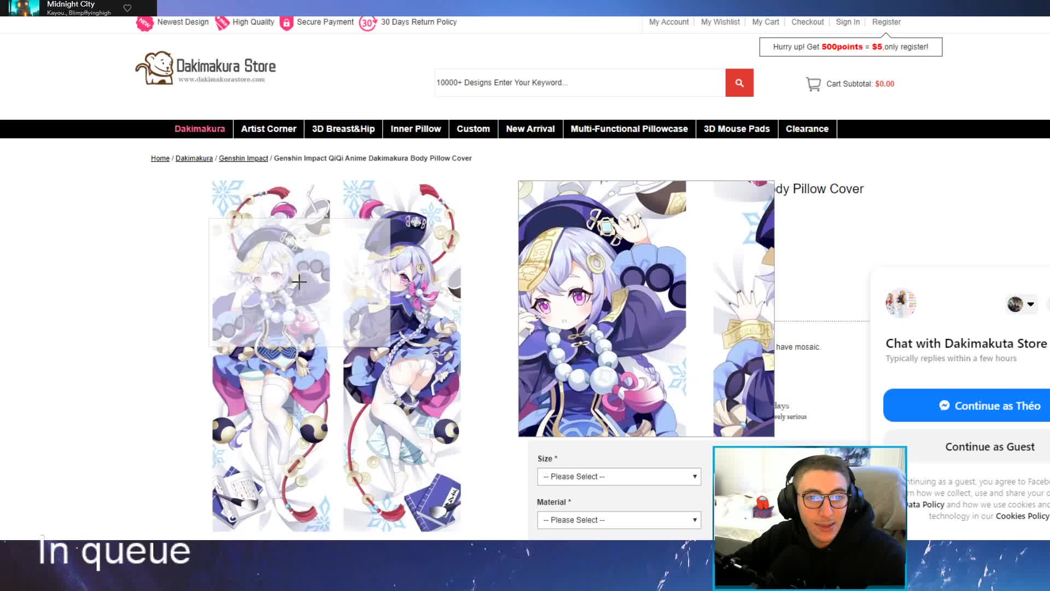
Task: Click the Home breadcrumb link
Action: coord(160,158)
